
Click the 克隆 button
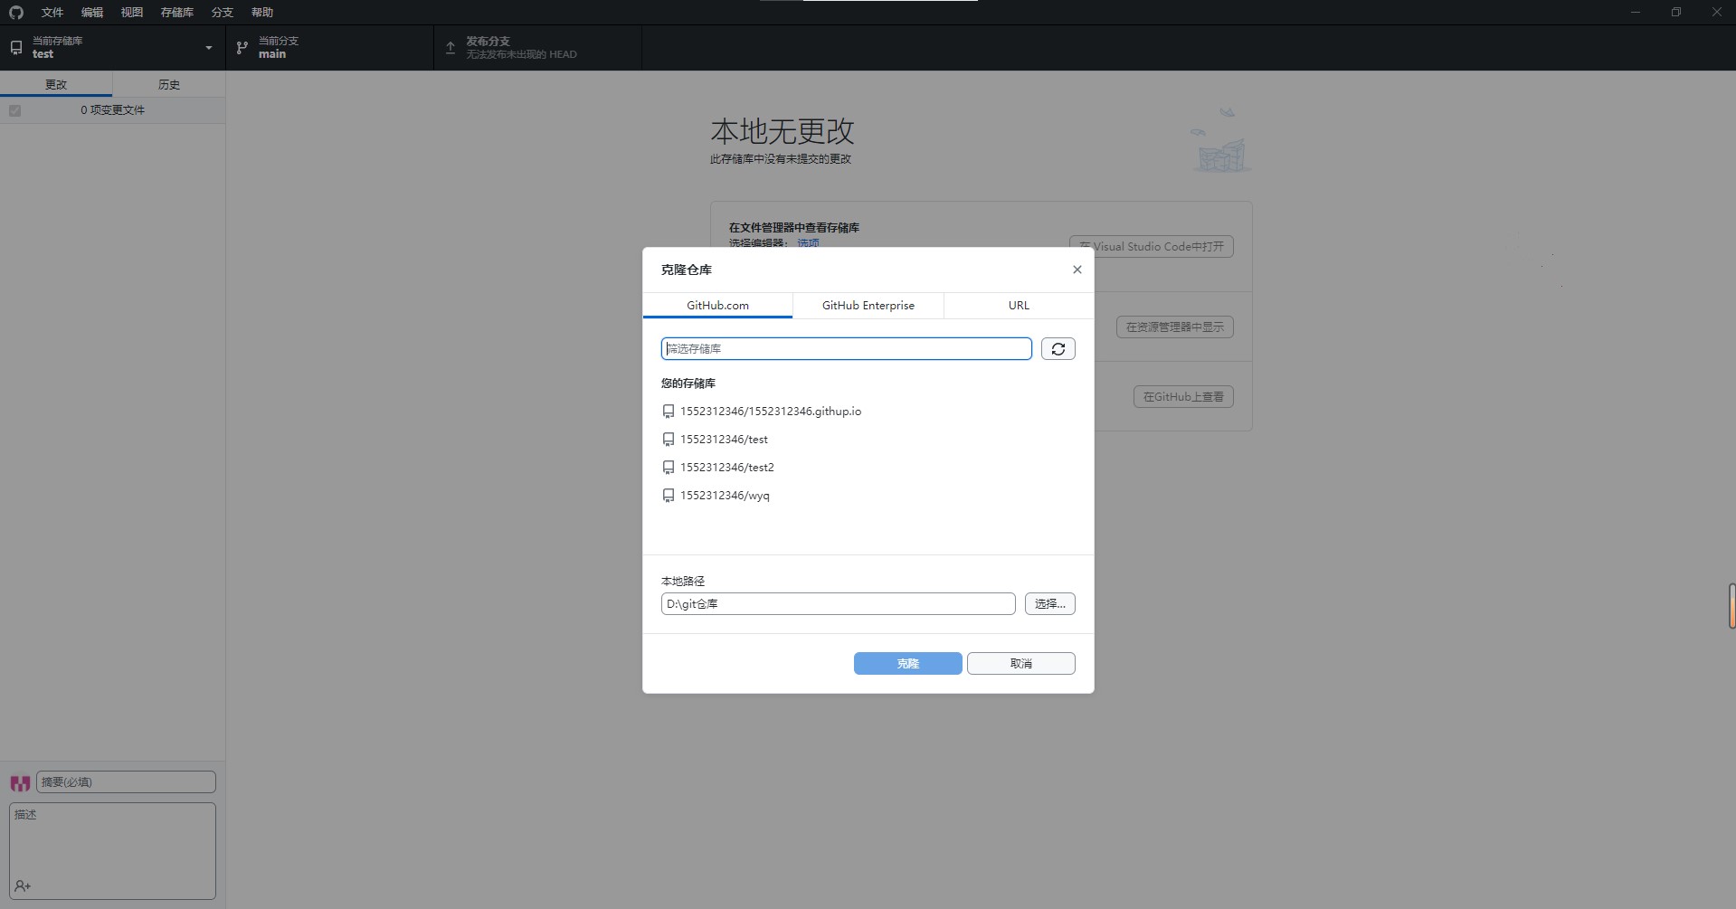coord(907,664)
